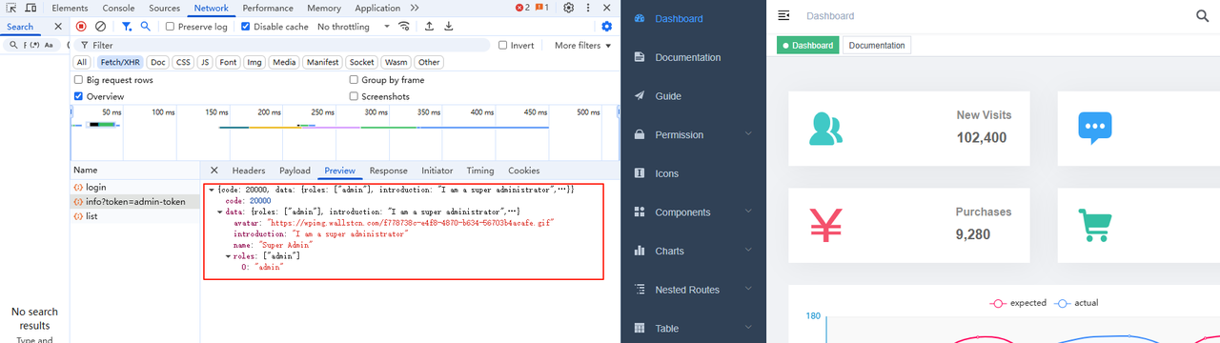Open the Sources tab

click(164, 9)
